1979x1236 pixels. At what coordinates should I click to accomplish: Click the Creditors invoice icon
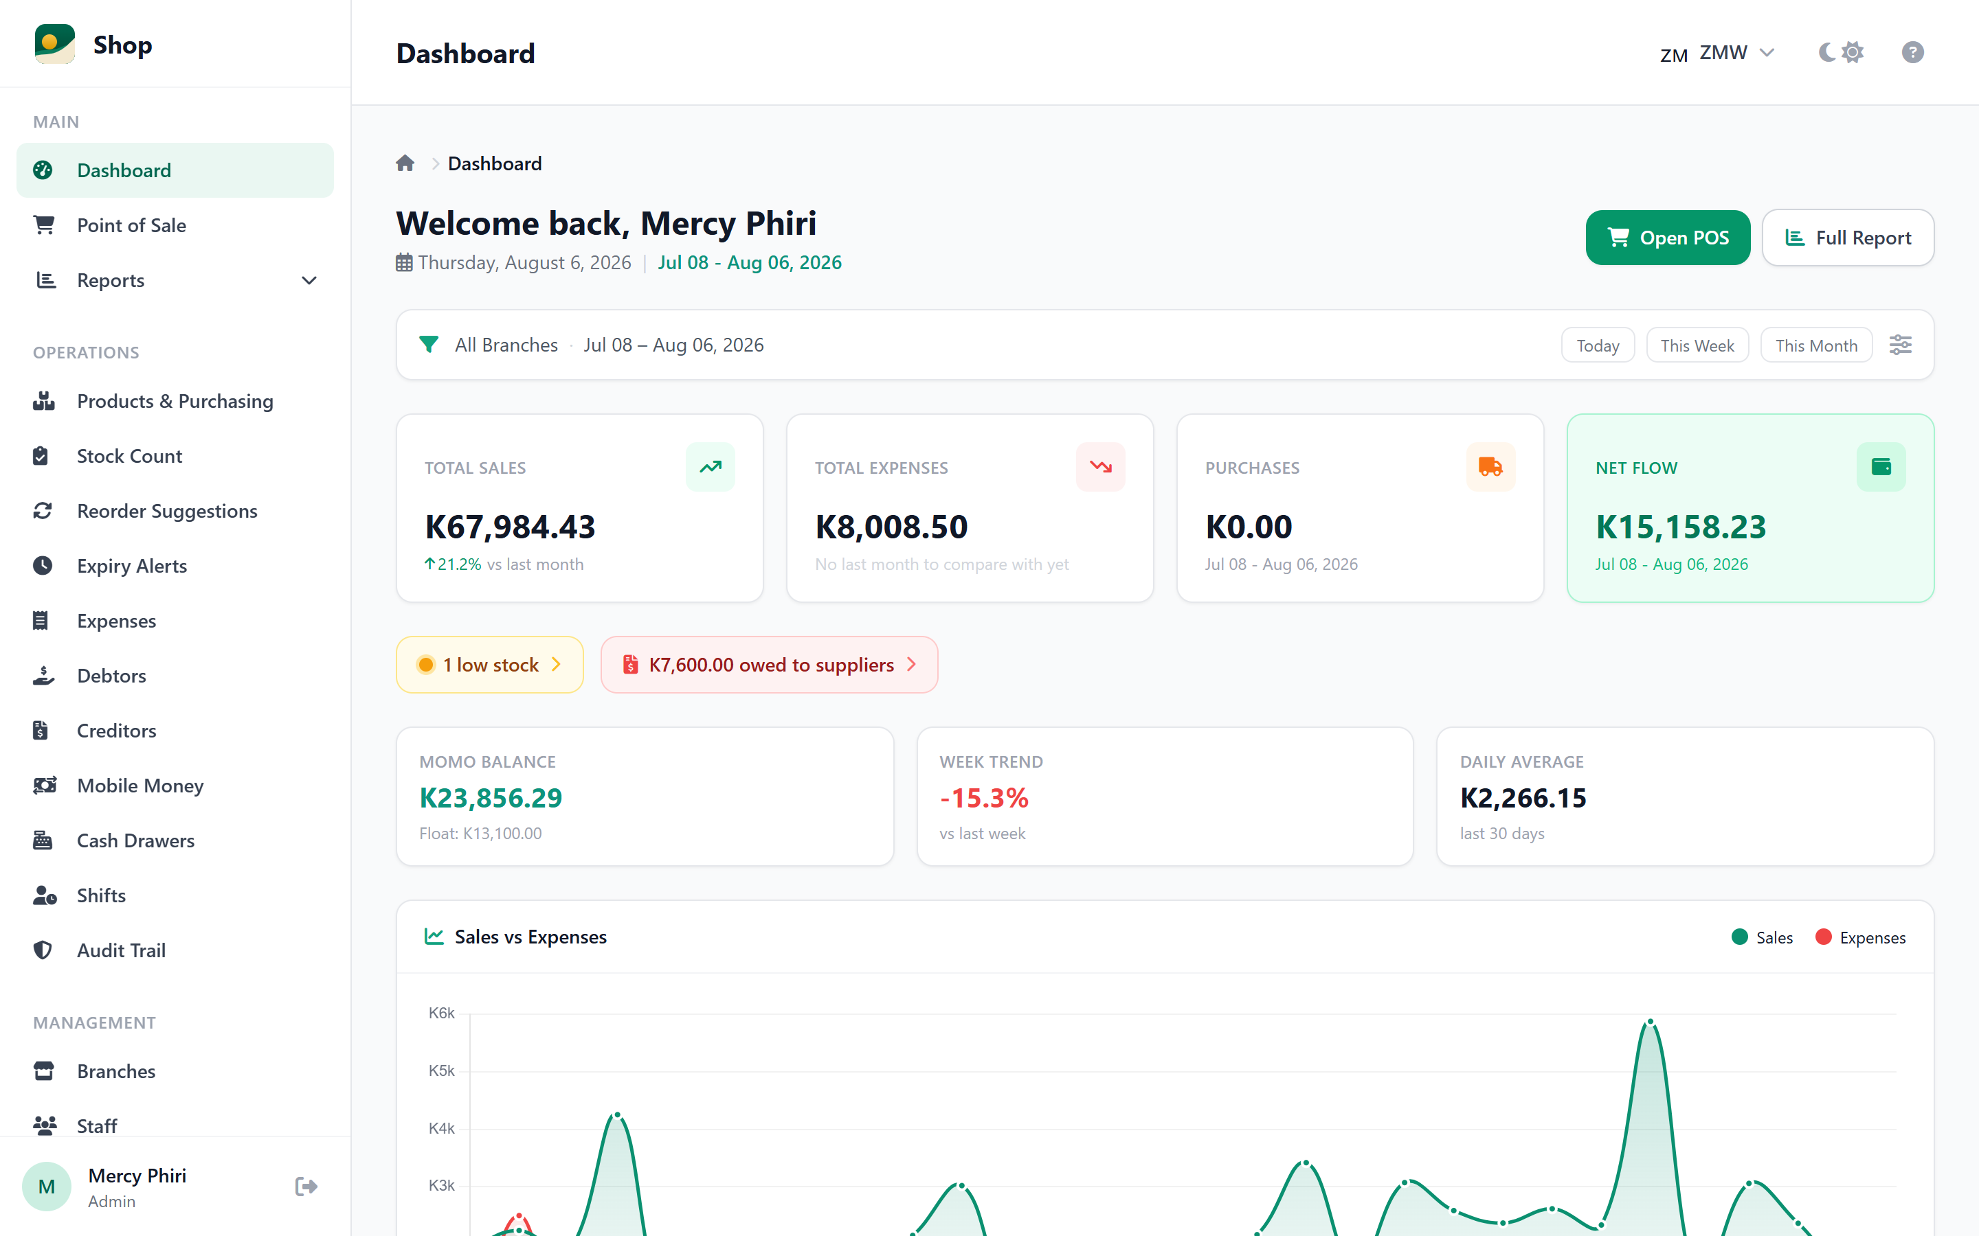[40, 730]
